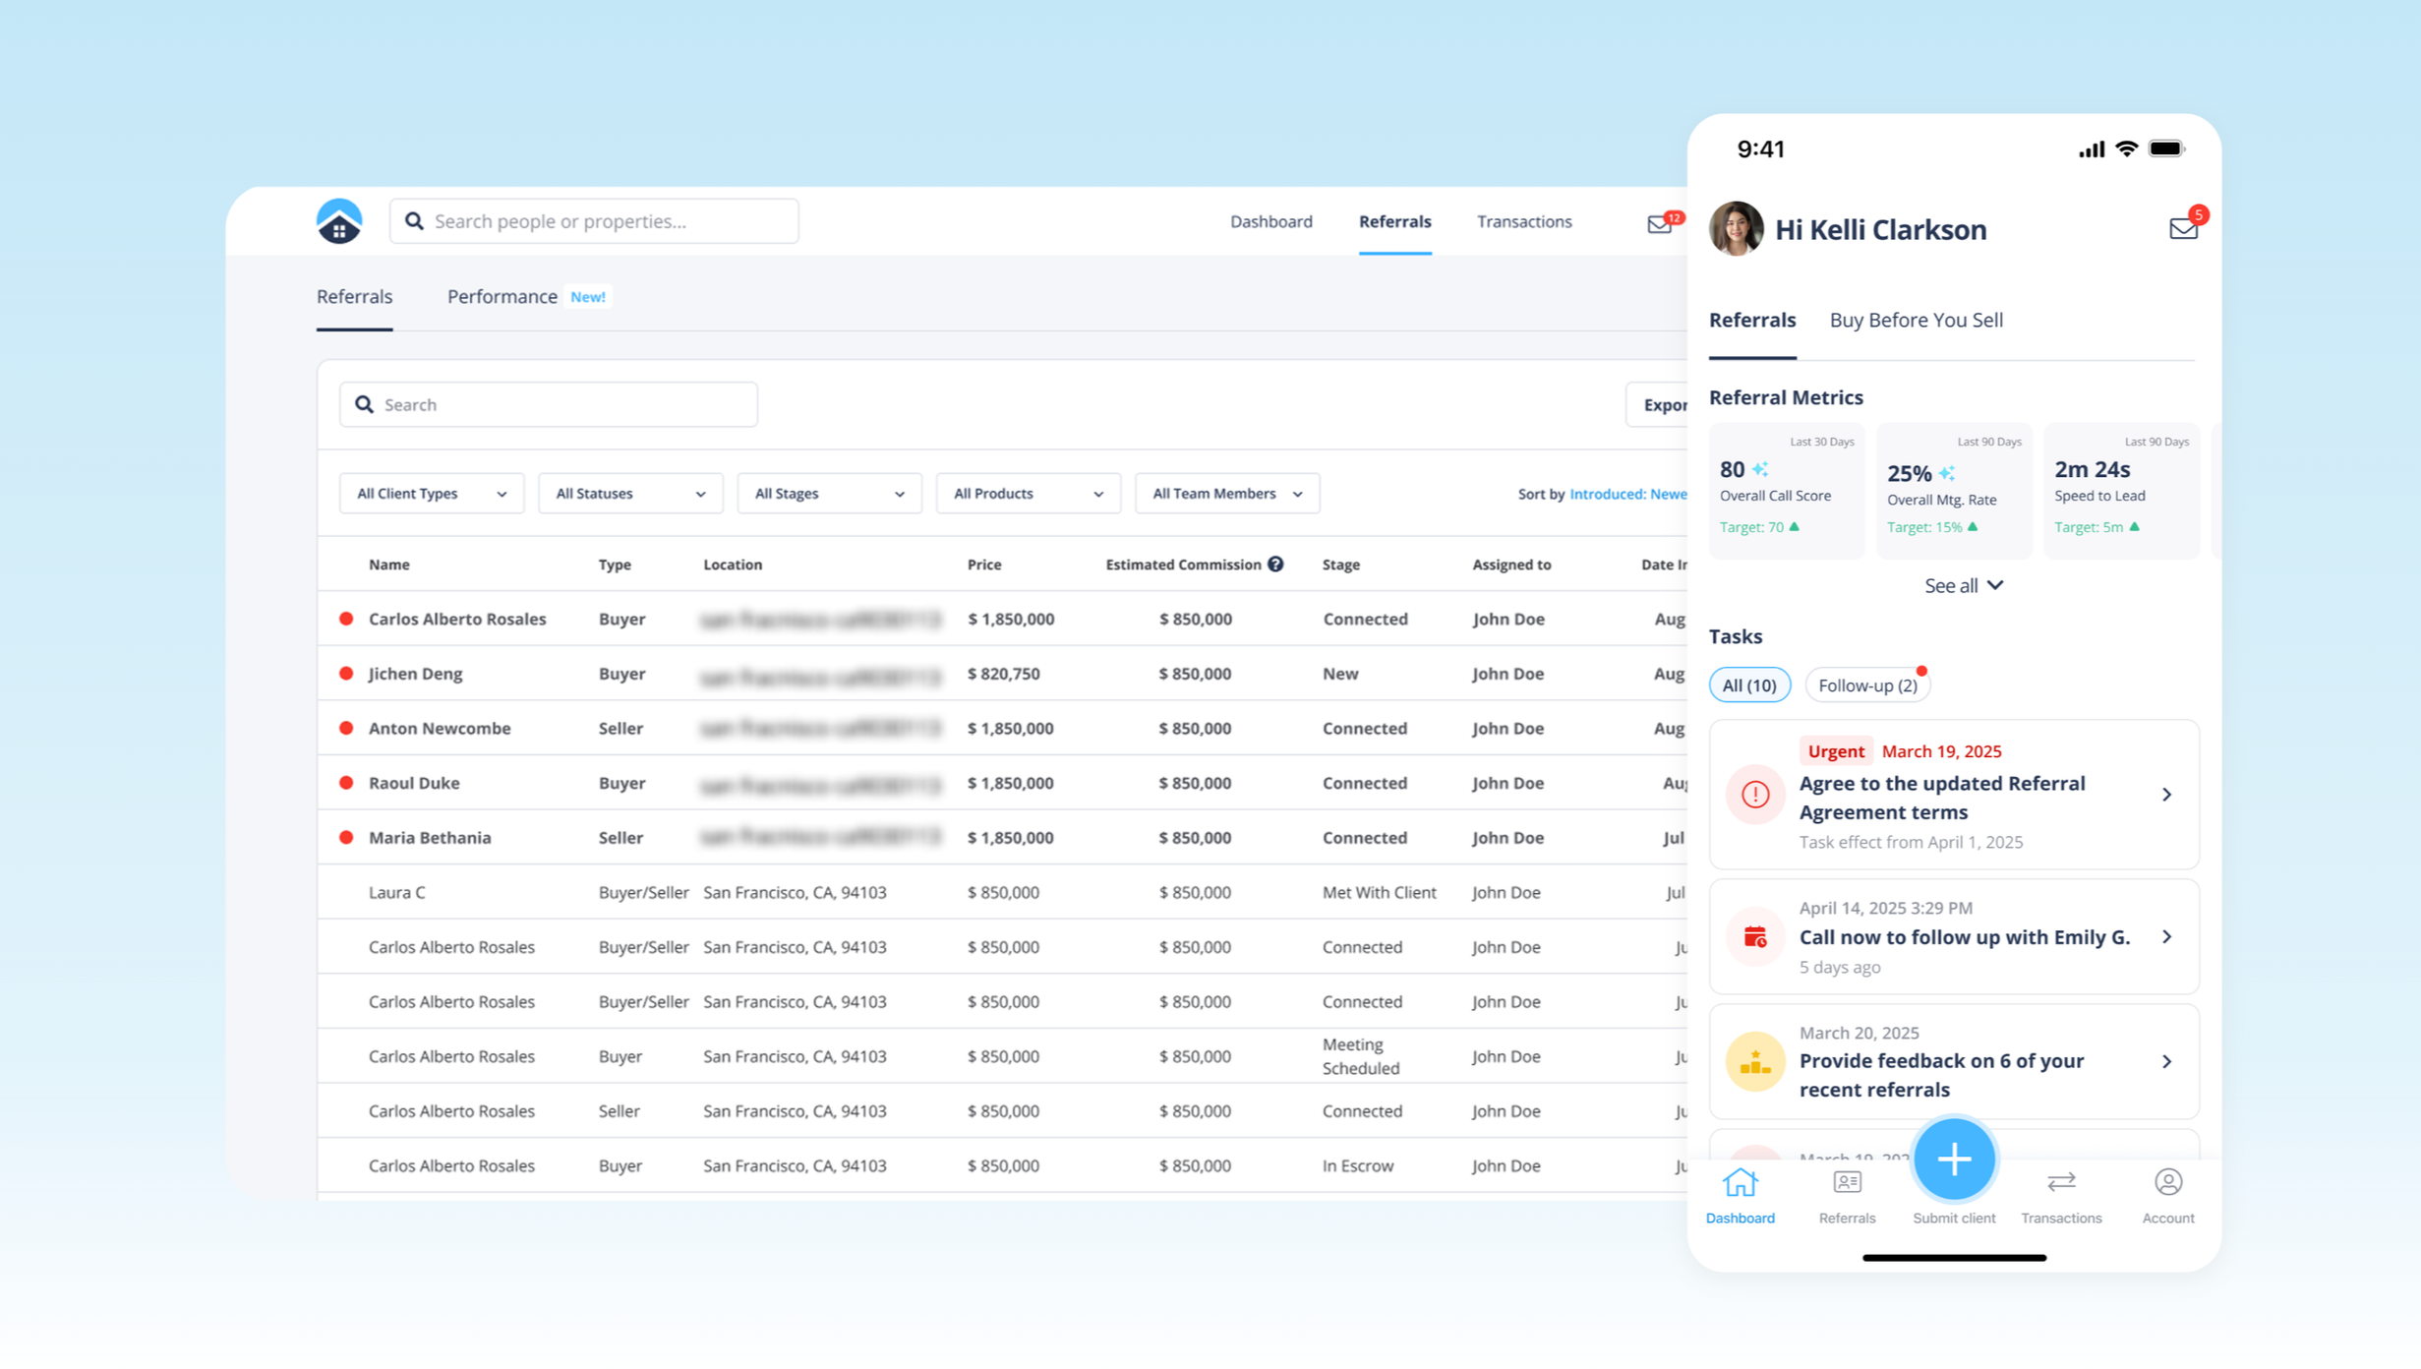
Task: Switch to Buy Before You Sell tab
Action: 1916,321
